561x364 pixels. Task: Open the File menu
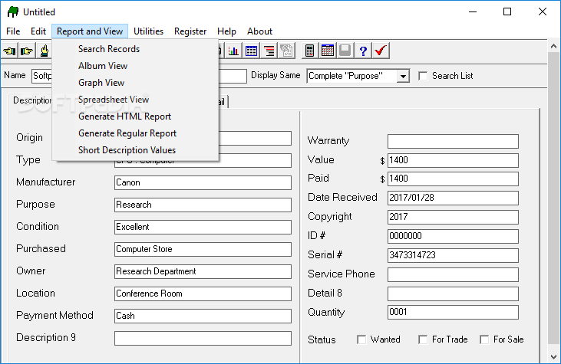pyautogui.click(x=13, y=31)
